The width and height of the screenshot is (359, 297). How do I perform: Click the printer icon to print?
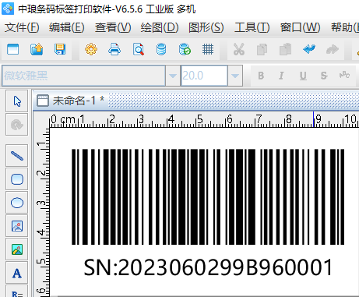point(114,49)
